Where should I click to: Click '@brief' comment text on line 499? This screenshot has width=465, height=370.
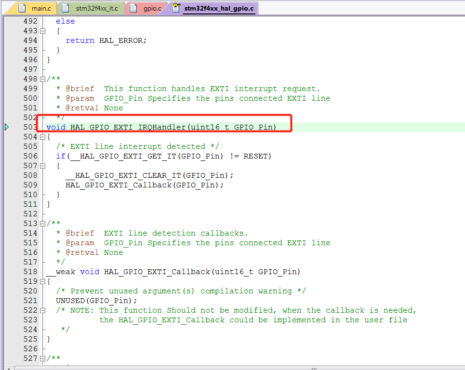(x=80, y=89)
